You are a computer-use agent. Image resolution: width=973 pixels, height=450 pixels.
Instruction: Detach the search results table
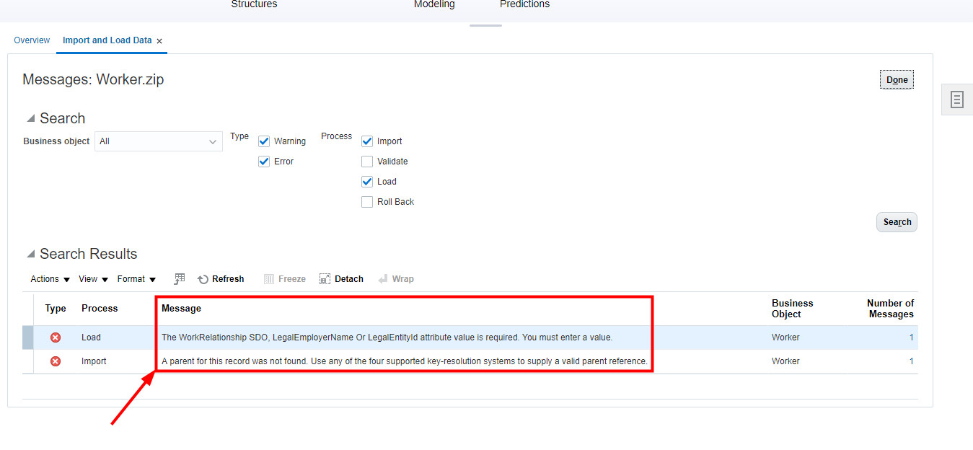pyautogui.click(x=341, y=279)
